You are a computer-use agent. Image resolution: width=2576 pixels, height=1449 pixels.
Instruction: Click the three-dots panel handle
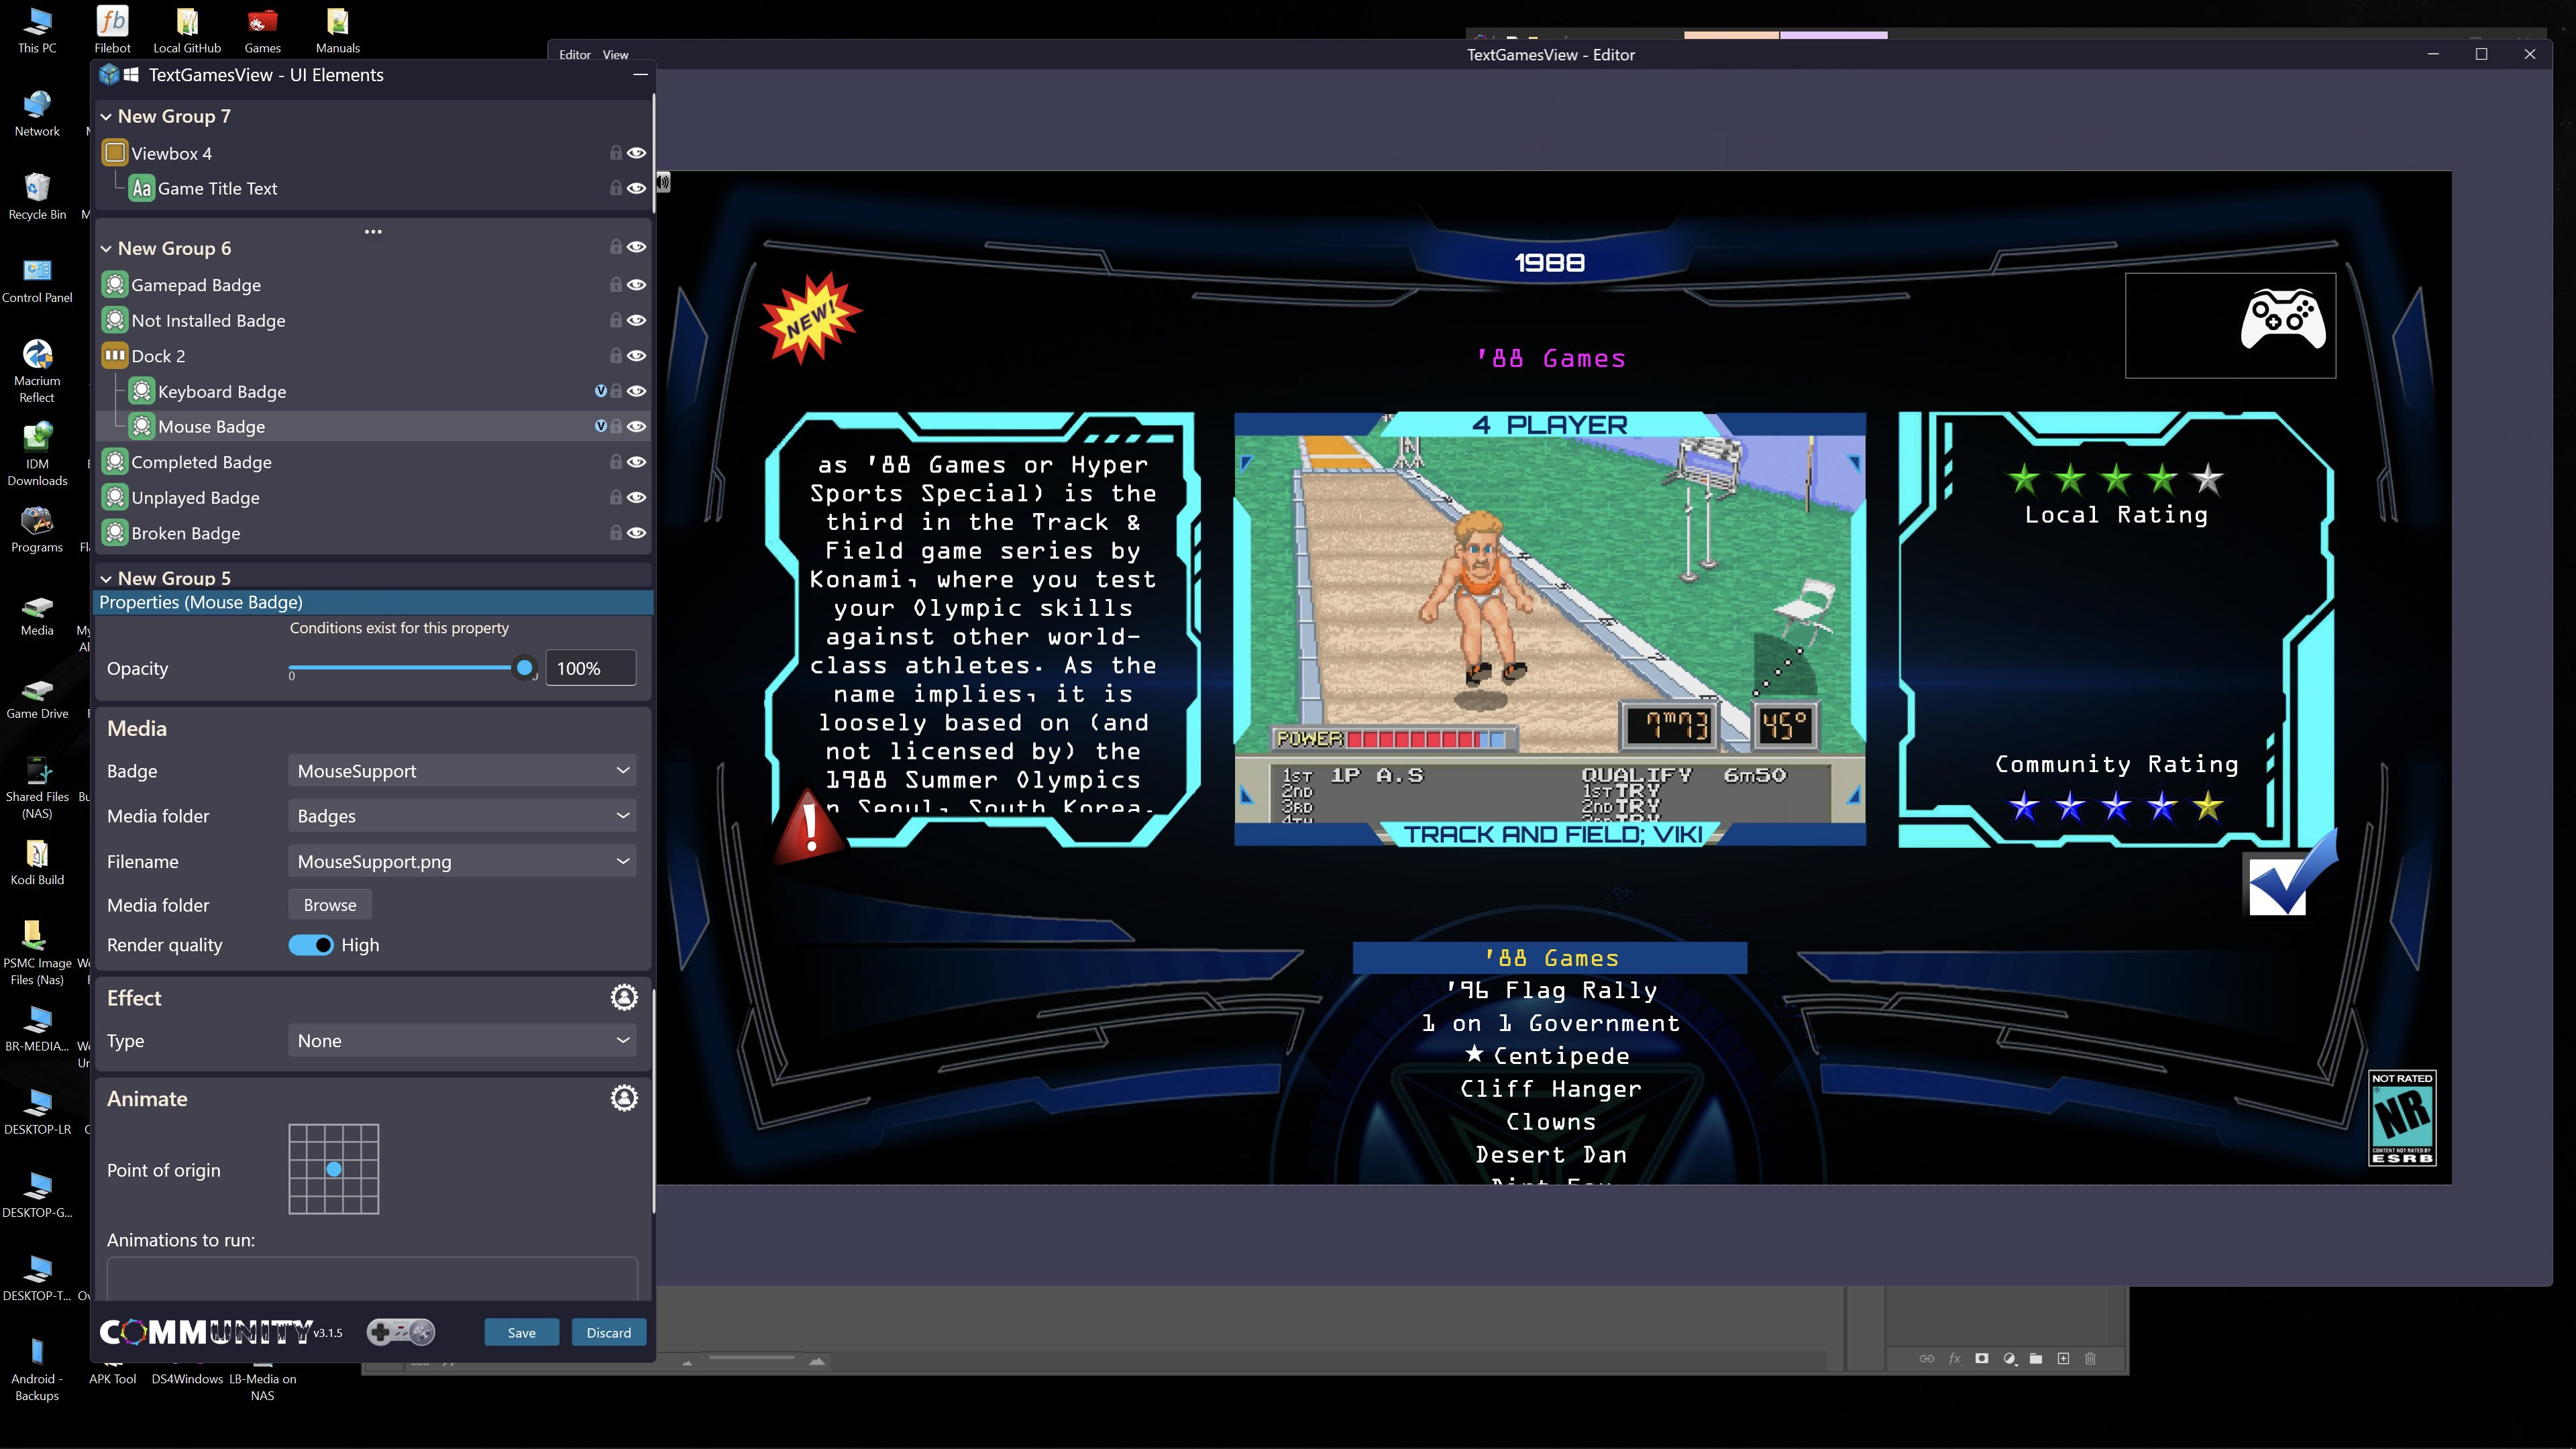point(373,232)
